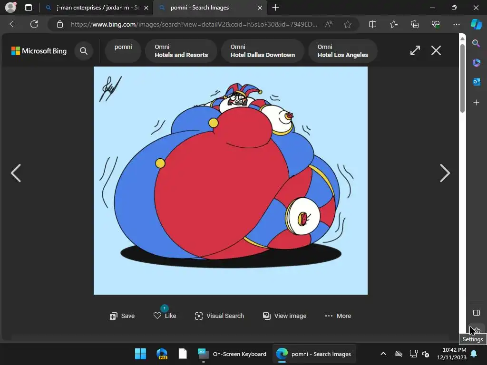Viewport: 487px width, 365px height.
Task: Open View image link
Action: [x=284, y=316]
